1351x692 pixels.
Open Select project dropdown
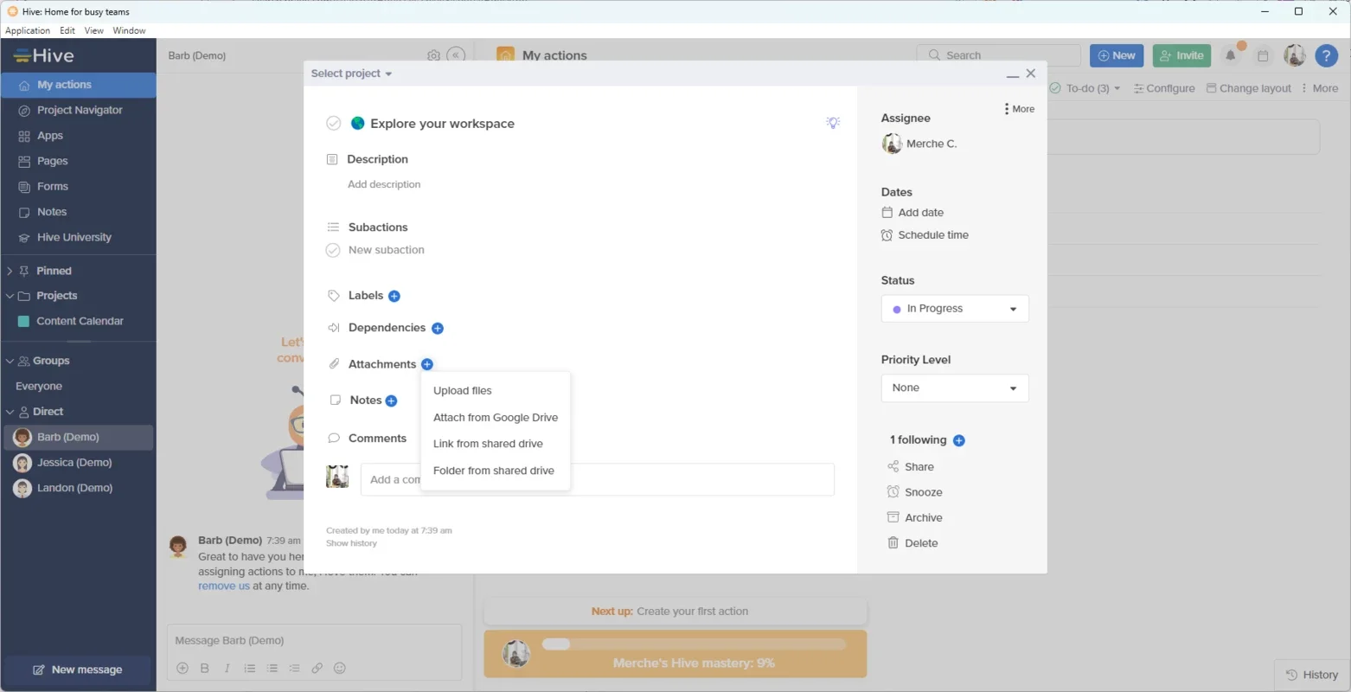(351, 74)
